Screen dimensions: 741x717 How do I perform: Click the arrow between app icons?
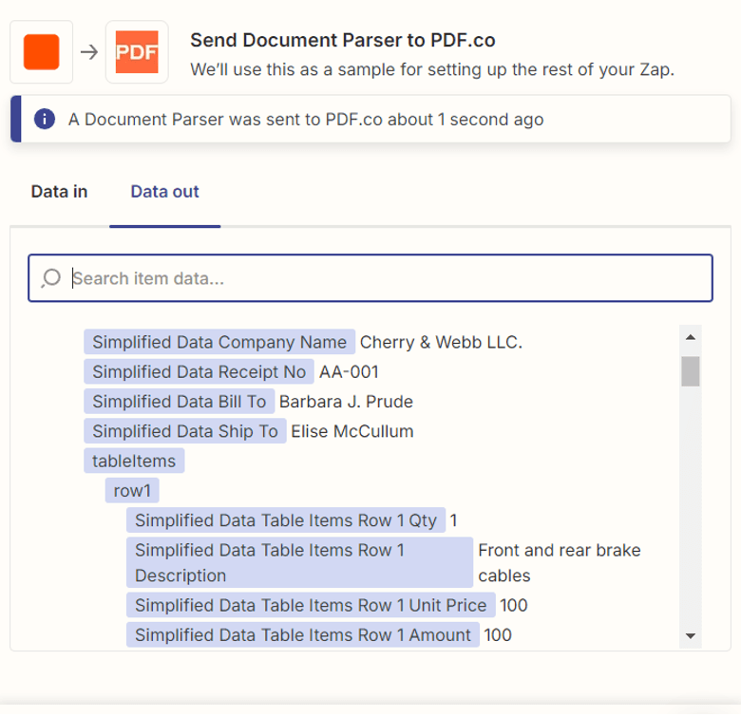[89, 52]
